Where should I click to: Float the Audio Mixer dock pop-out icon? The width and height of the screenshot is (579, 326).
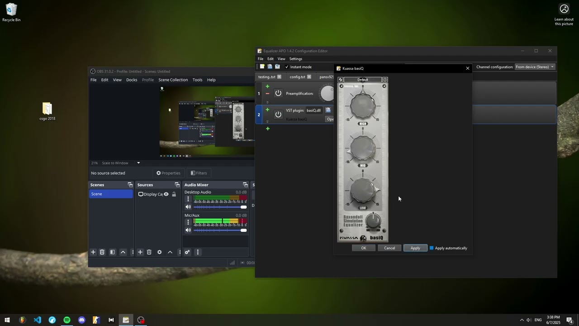click(x=245, y=185)
